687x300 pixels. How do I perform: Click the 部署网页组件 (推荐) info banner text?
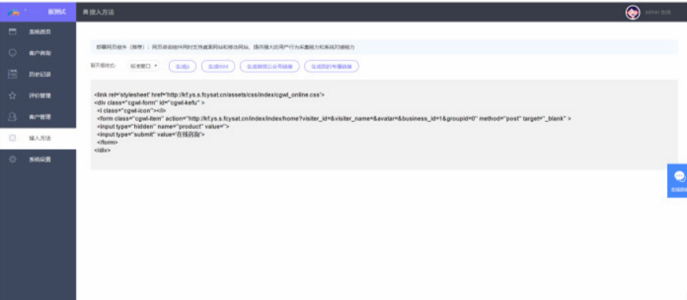pos(226,46)
